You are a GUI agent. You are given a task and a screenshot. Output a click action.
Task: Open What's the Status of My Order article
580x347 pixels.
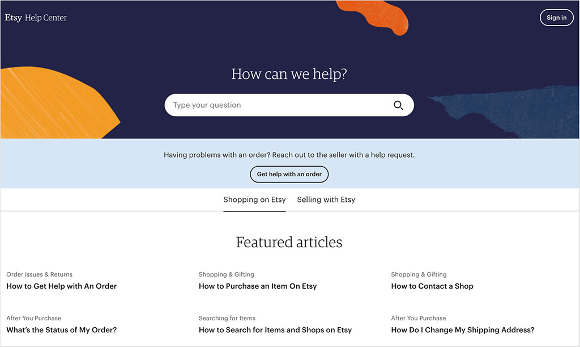[x=61, y=329]
